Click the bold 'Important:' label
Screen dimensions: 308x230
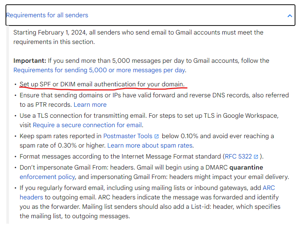30,61
